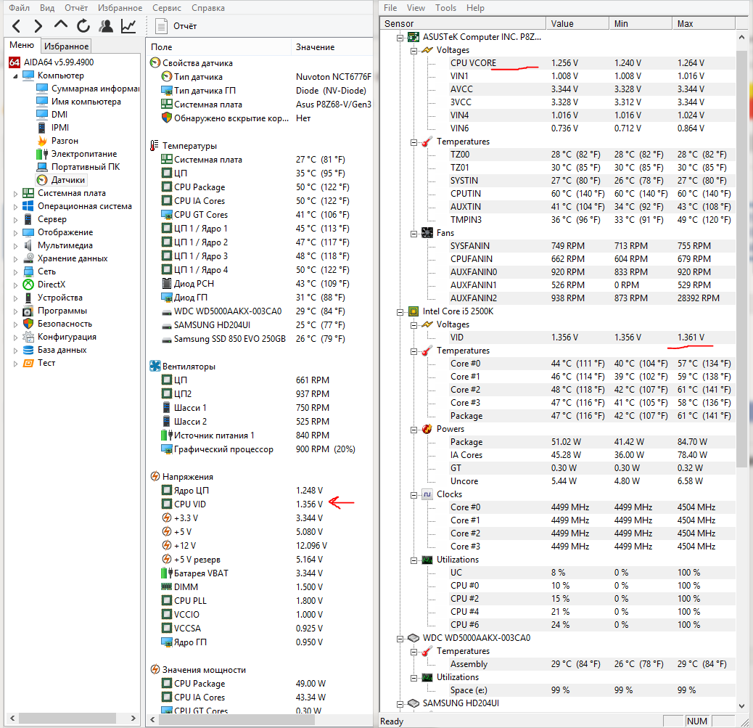Select the Датчики tree item
Screen dimensions: 753x728
coord(61,180)
